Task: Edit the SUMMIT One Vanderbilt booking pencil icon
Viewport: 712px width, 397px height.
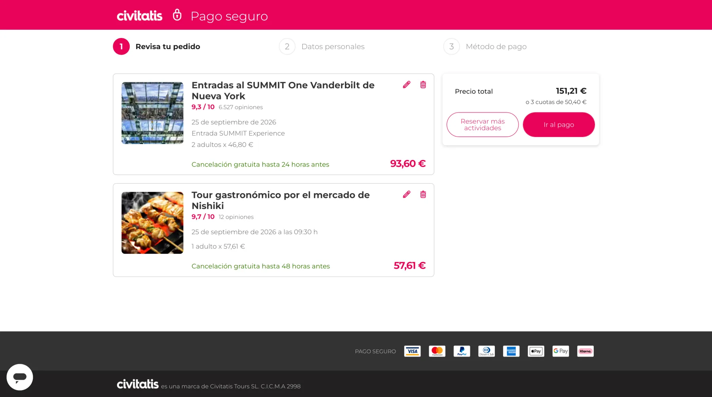Action: coord(407,85)
